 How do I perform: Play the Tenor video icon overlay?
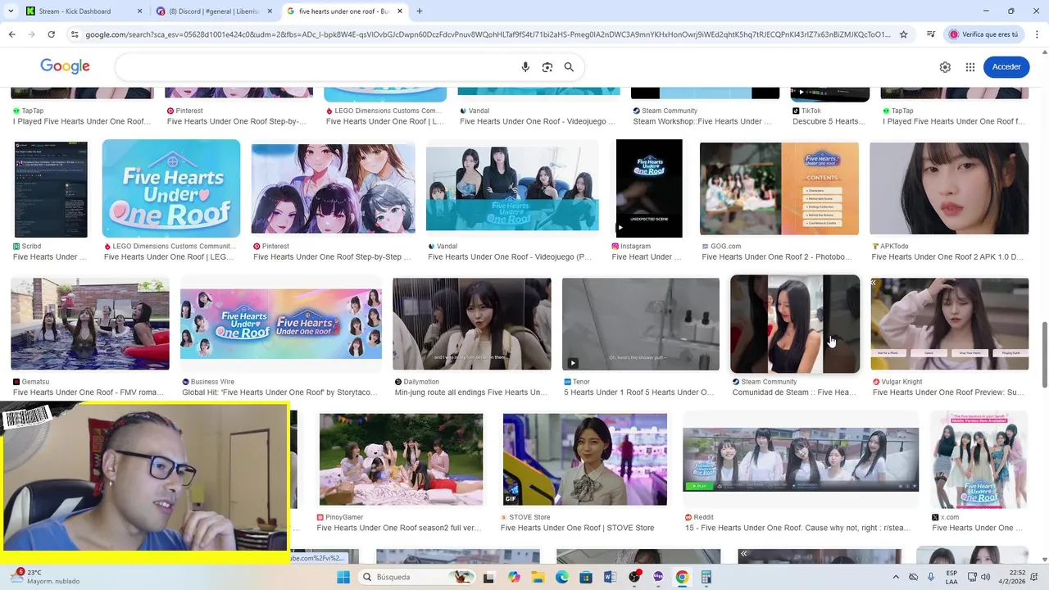coord(572,363)
